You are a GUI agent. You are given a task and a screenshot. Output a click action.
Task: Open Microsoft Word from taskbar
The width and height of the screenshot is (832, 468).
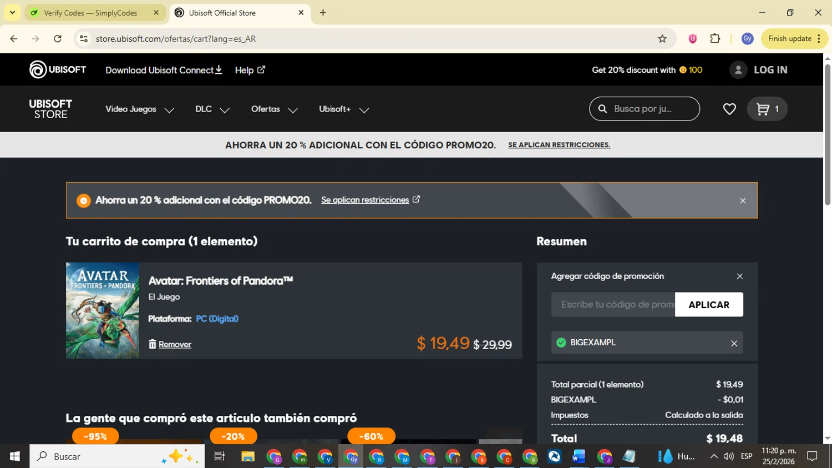click(579, 456)
